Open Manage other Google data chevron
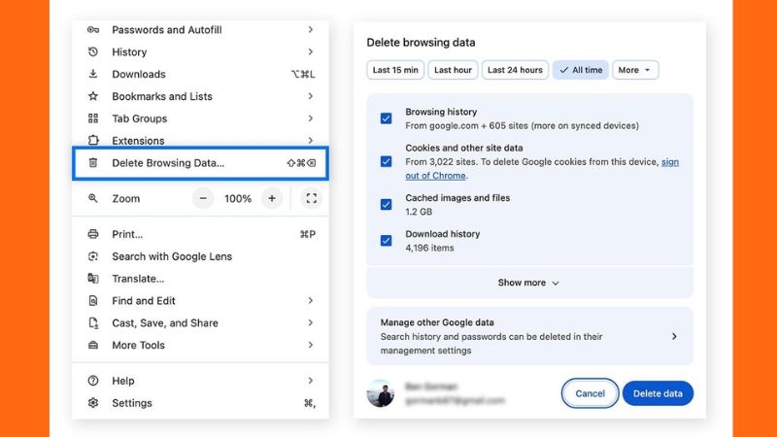The image size is (777, 437). [x=674, y=336]
